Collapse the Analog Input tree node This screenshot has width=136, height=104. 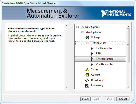pyautogui.click(x=82, y=32)
